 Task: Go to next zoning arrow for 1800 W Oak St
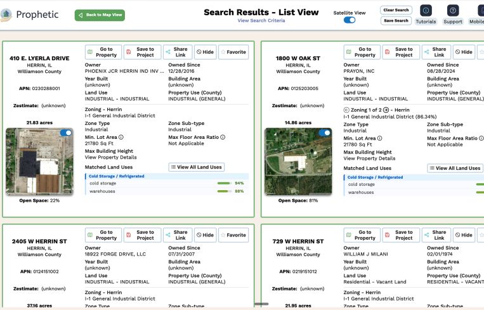point(386,110)
